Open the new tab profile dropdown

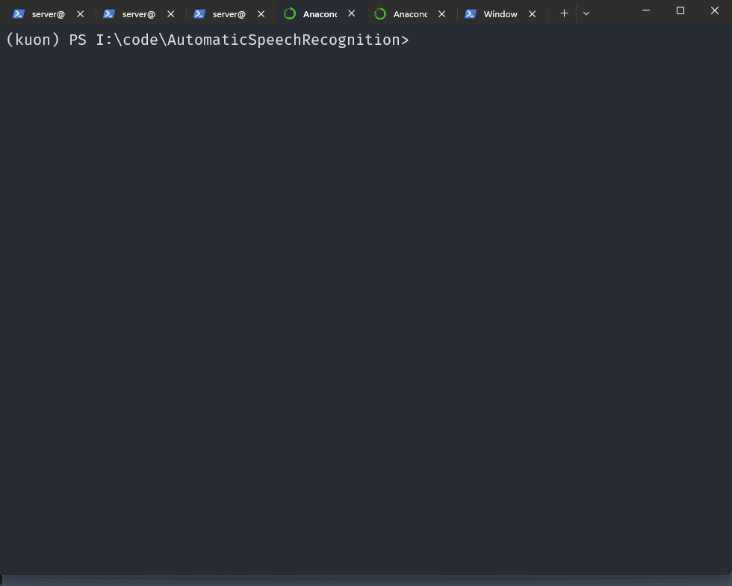(x=586, y=13)
